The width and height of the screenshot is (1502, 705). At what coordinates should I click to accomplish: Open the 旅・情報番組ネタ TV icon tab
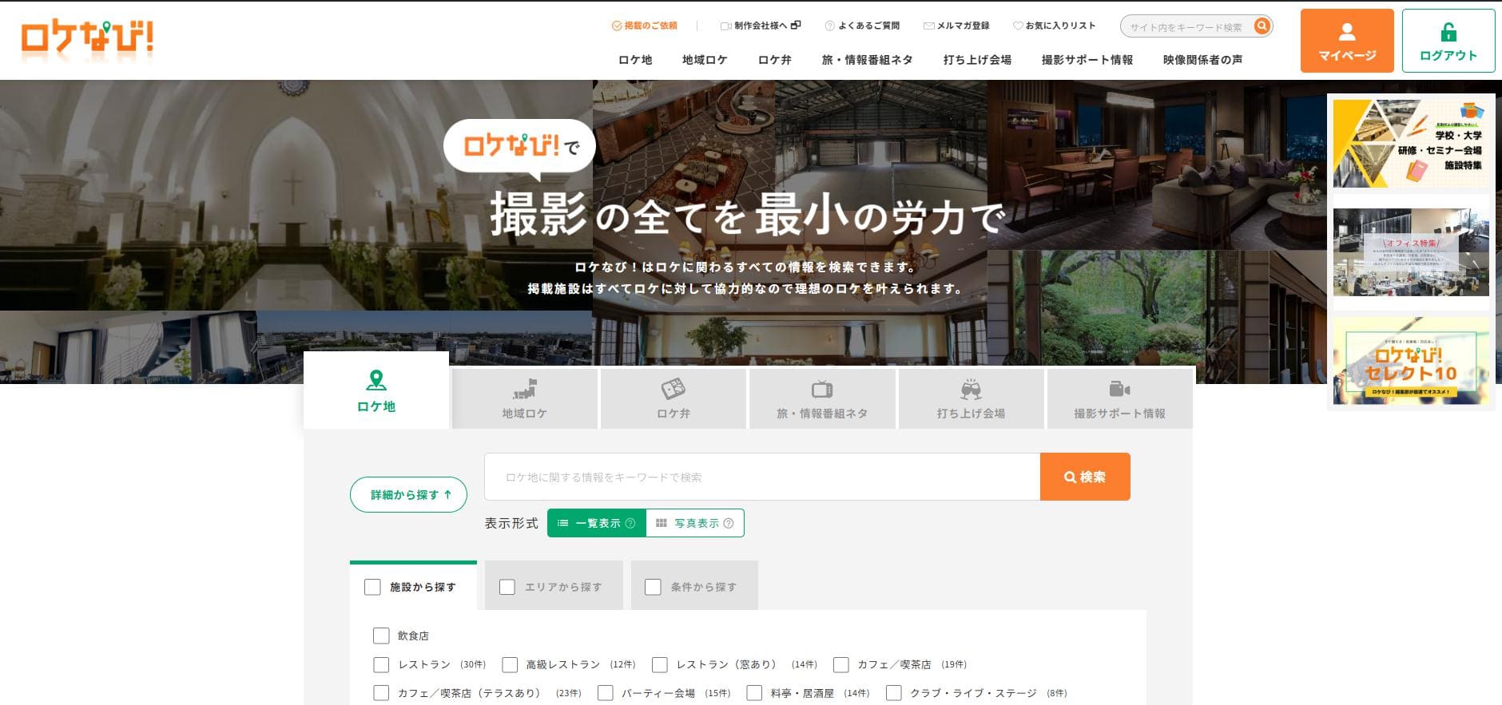(821, 398)
